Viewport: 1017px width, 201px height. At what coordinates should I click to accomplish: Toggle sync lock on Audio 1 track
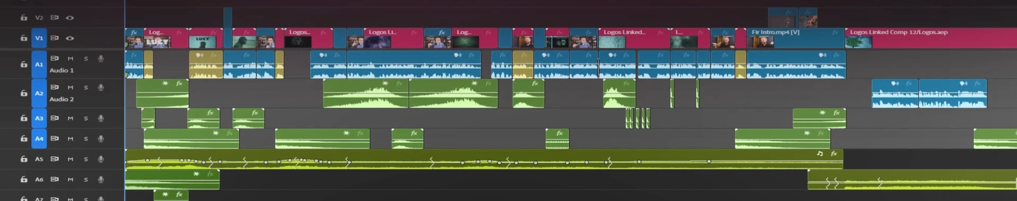[54, 58]
